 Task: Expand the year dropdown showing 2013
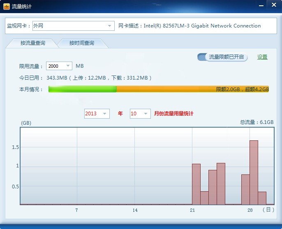coord(104,114)
